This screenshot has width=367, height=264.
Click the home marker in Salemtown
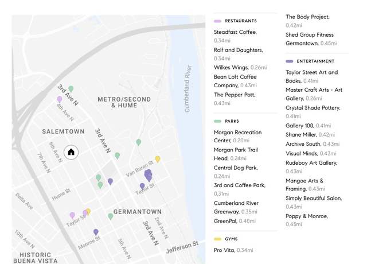[x=71, y=152]
